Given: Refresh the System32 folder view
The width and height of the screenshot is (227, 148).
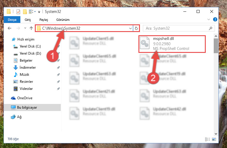Looking at the screenshot, I should tap(136, 28).
